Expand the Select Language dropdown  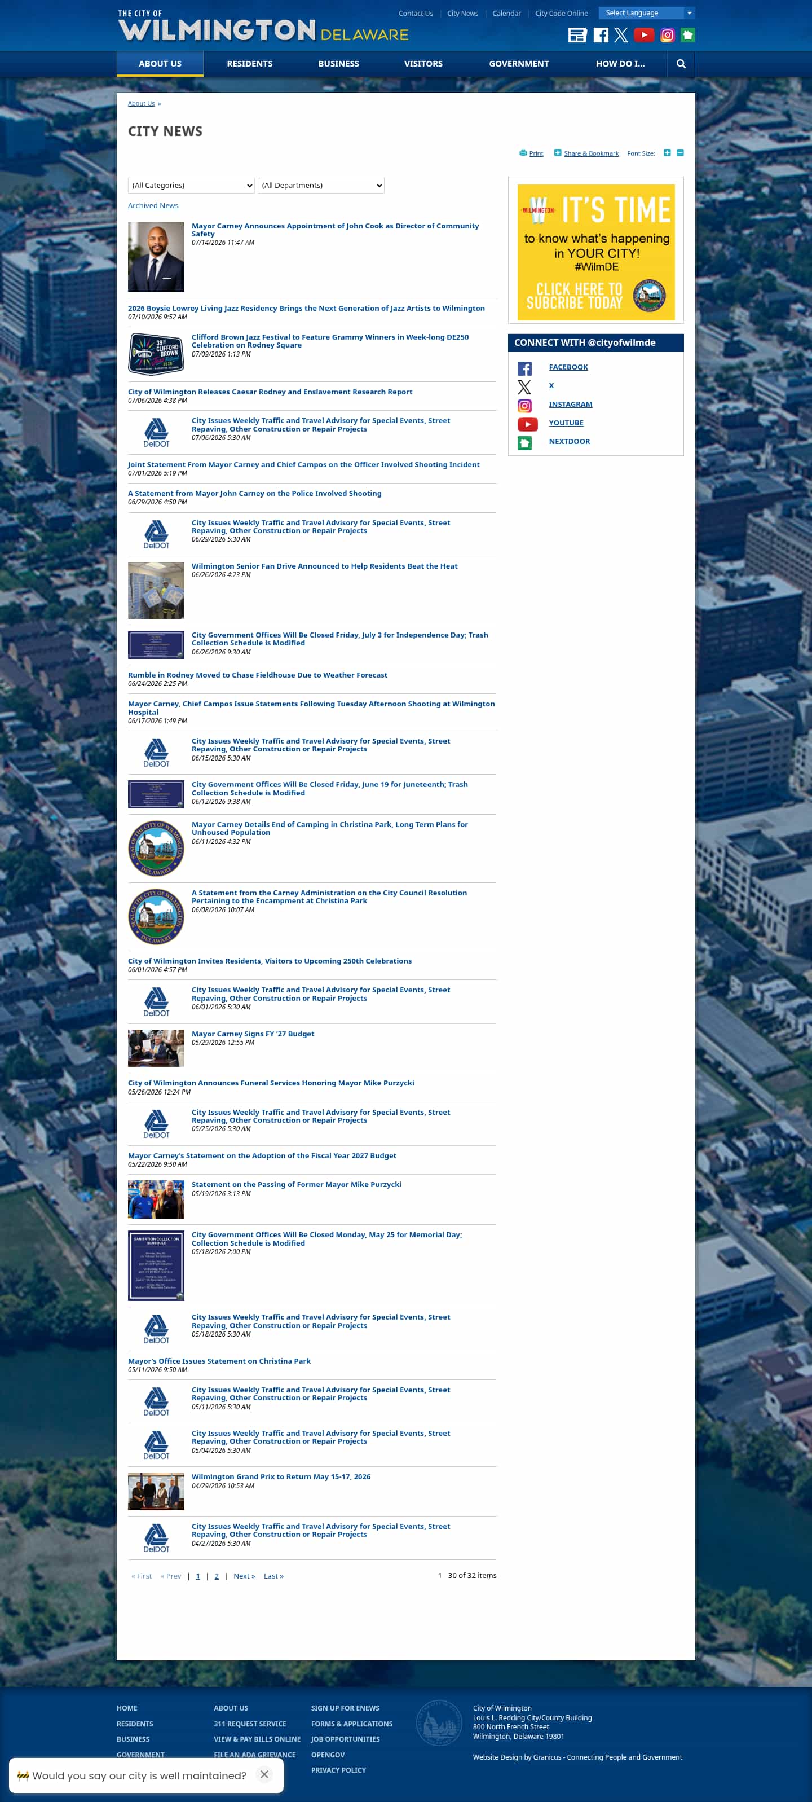pos(647,14)
